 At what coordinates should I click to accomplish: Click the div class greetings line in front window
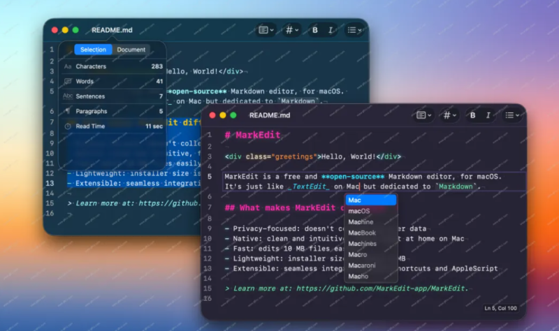click(312, 156)
